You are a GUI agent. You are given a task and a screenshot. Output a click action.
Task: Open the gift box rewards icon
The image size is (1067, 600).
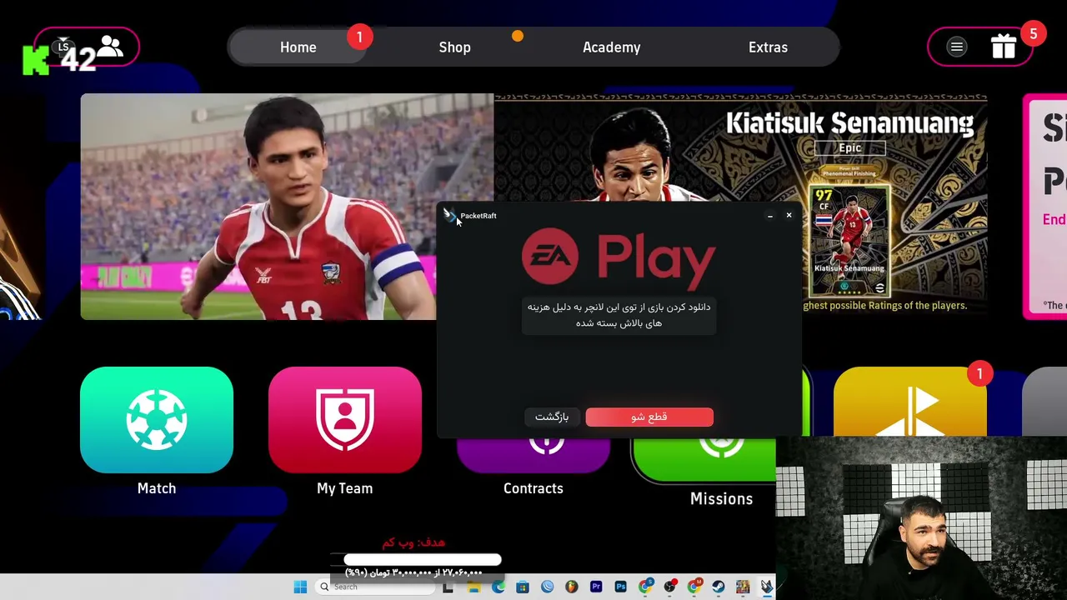click(1004, 47)
